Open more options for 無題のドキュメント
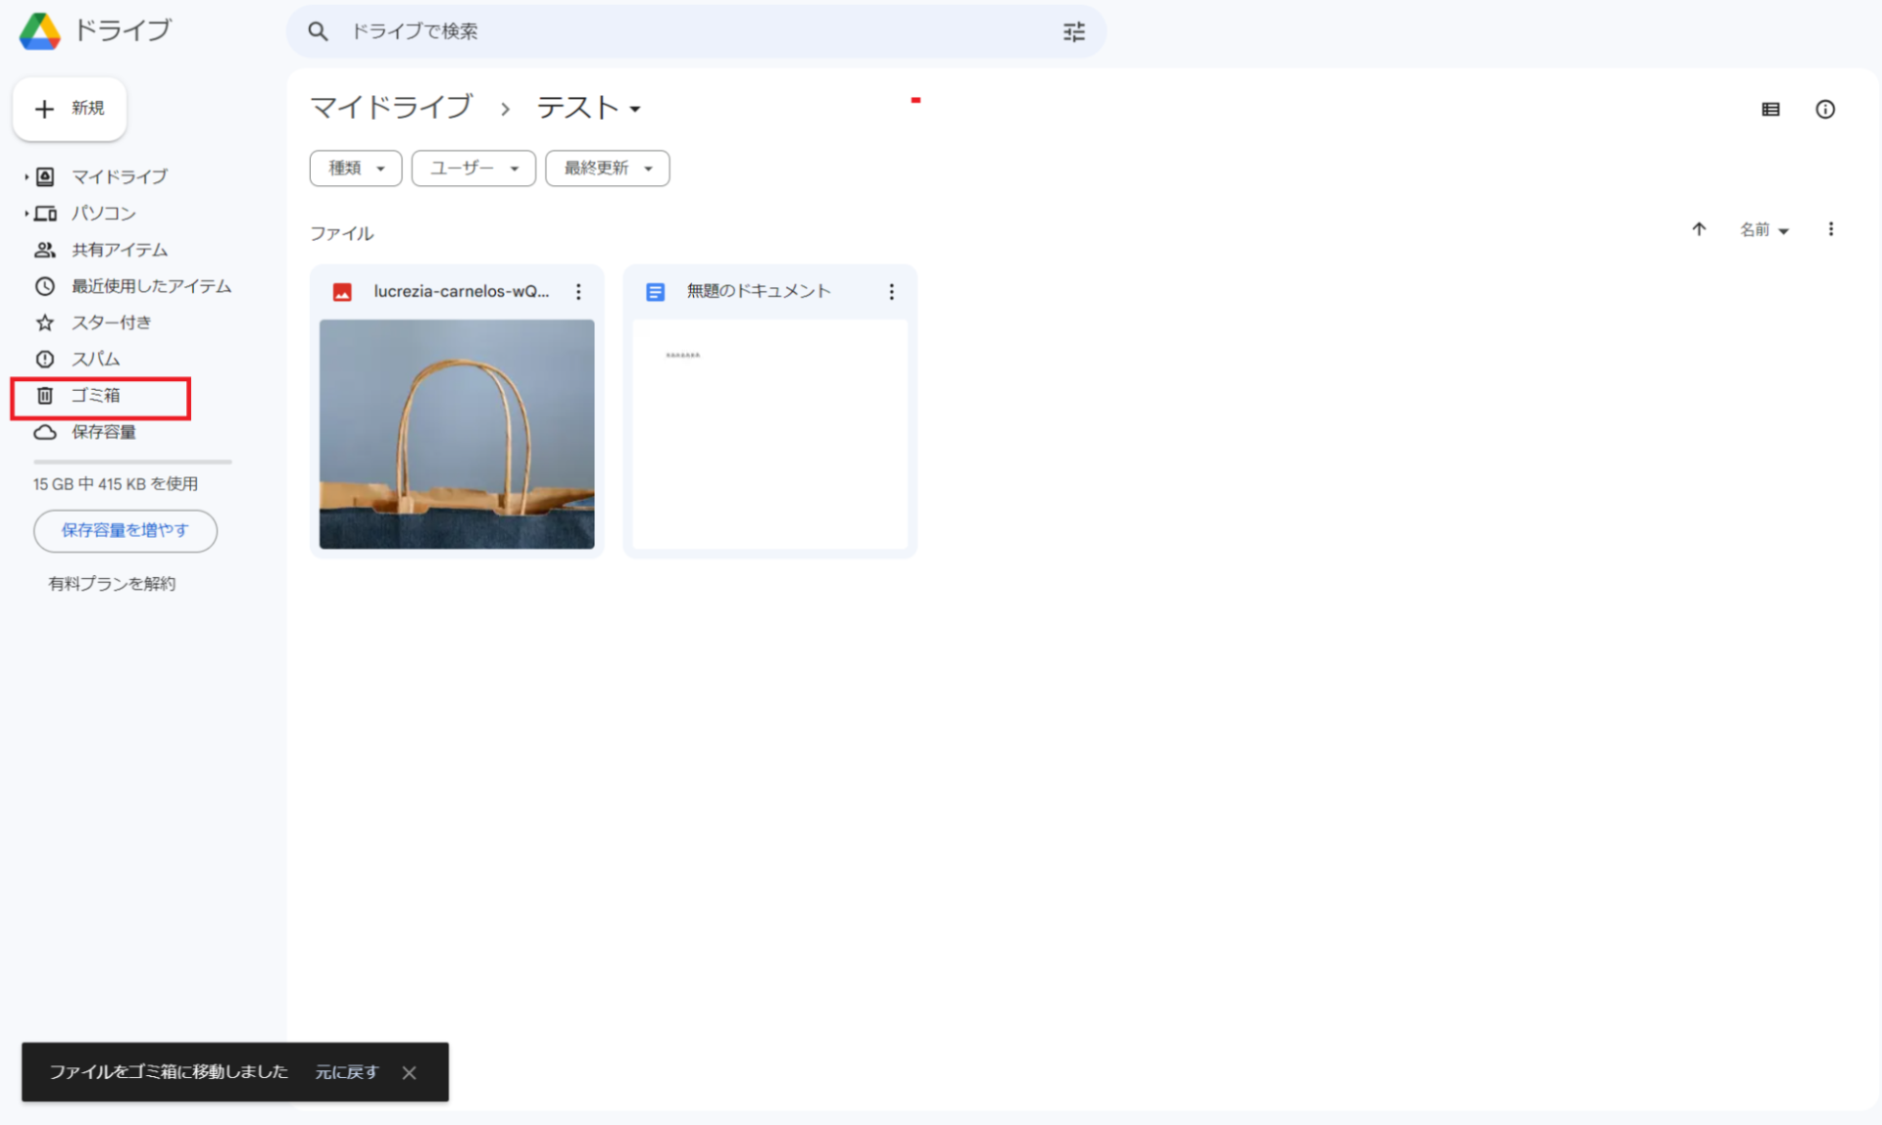The image size is (1882, 1125). [x=891, y=292]
